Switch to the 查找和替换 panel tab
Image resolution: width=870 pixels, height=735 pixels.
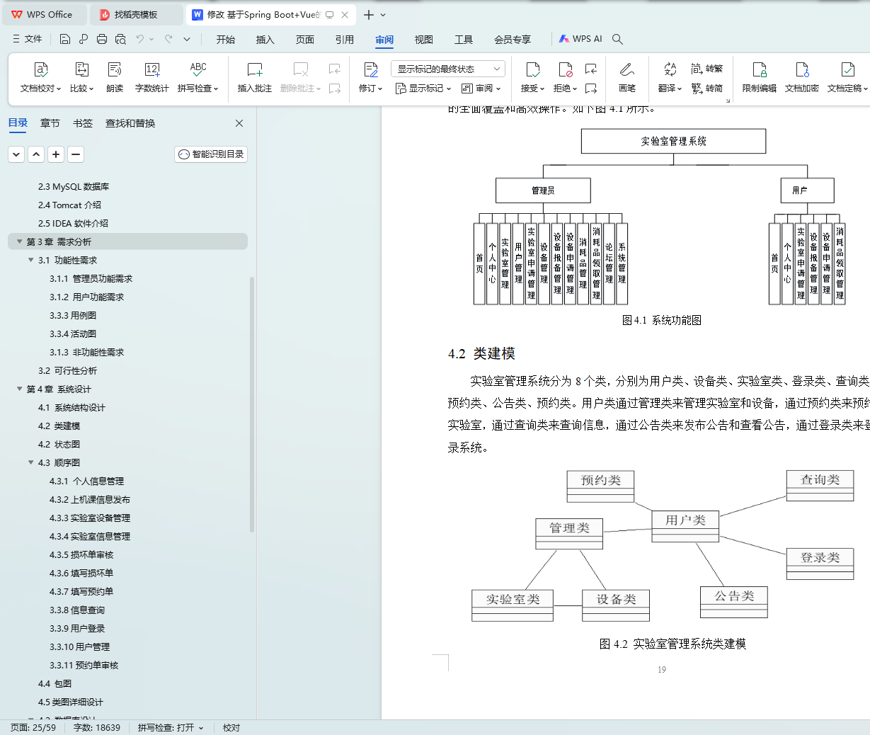tap(130, 123)
